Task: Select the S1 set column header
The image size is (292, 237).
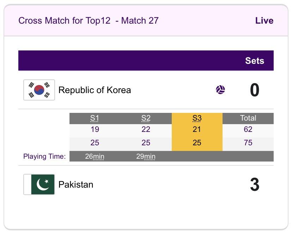Action: tap(95, 118)
